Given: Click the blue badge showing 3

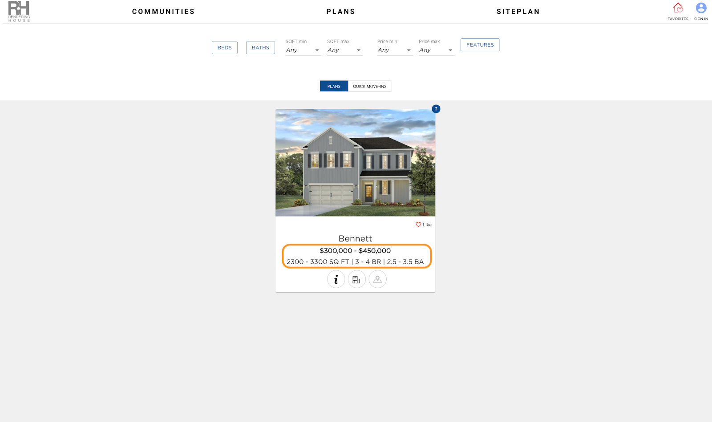Looking at the screenshot, I should [436, 109].
